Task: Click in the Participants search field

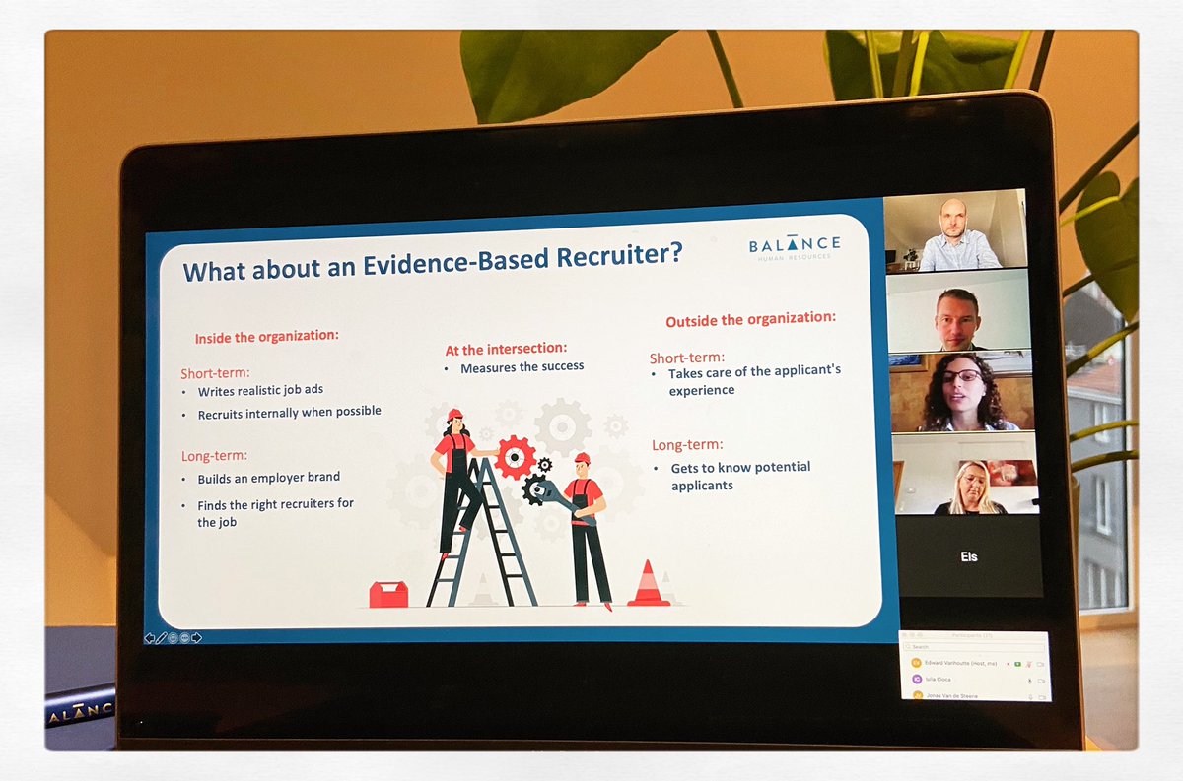Action: (974, 647)
